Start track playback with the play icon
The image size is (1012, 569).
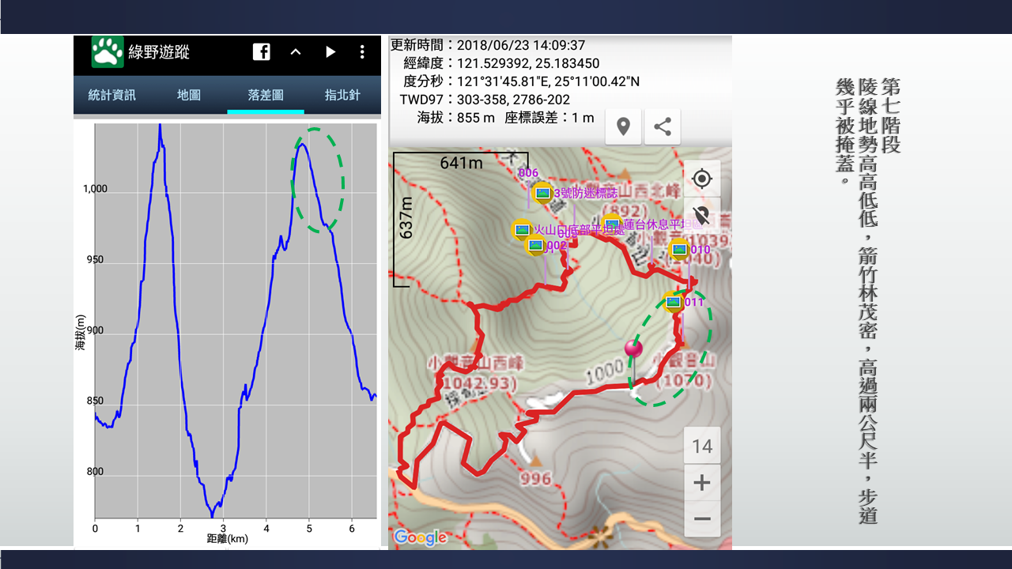330,52
